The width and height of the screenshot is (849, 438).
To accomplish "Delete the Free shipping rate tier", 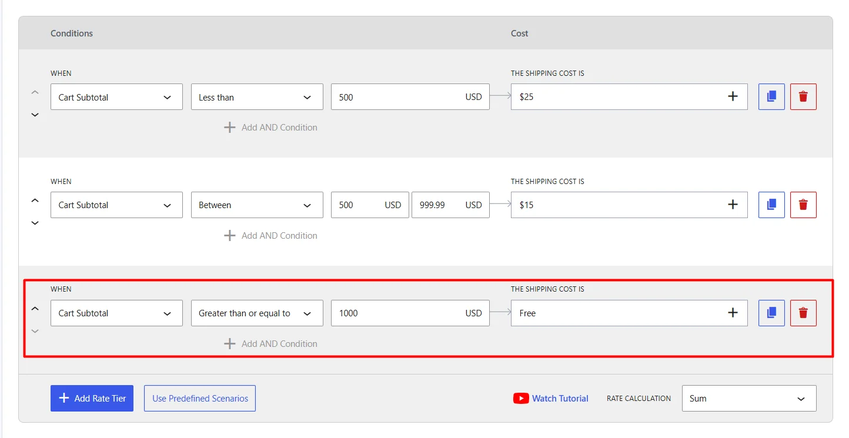I will (x=803, y=313).
